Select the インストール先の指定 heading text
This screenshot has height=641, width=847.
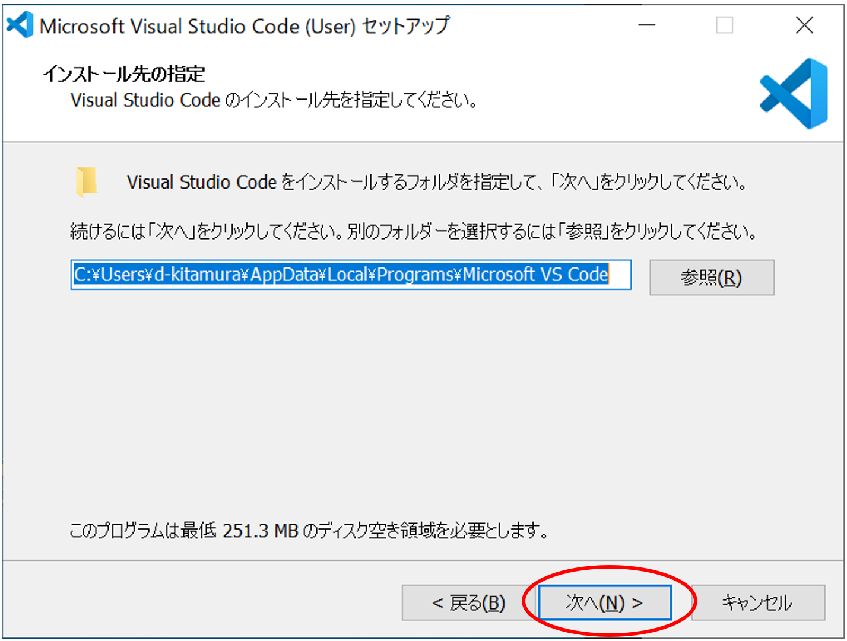point(124,74)
